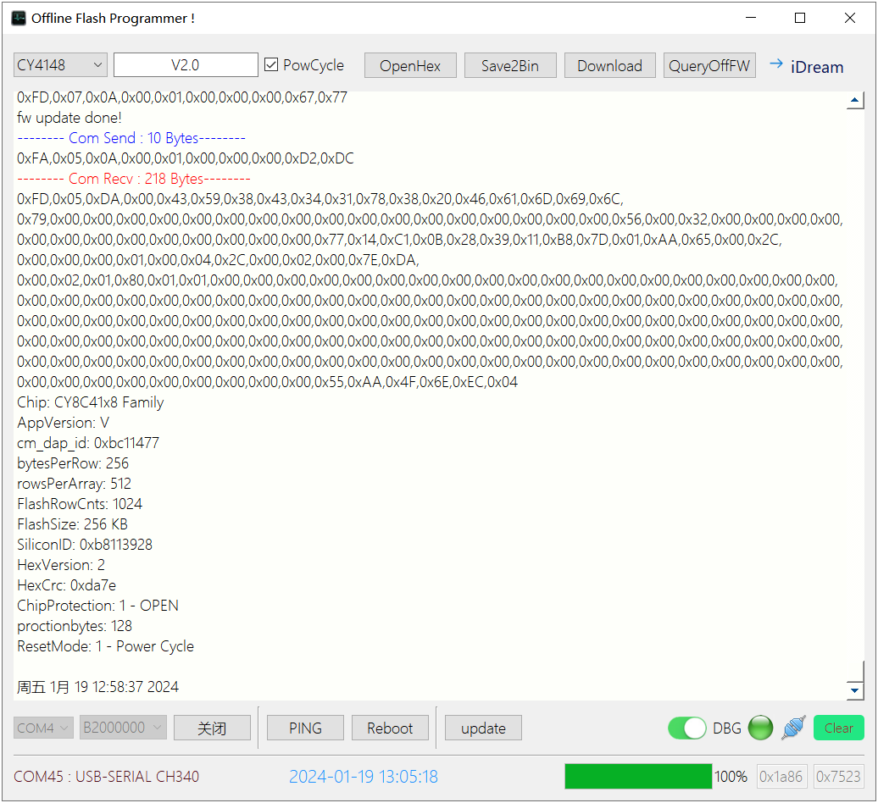878x803 pixels.
Task: Click the V2.0 version input field
Action: (x=186, y=65)
